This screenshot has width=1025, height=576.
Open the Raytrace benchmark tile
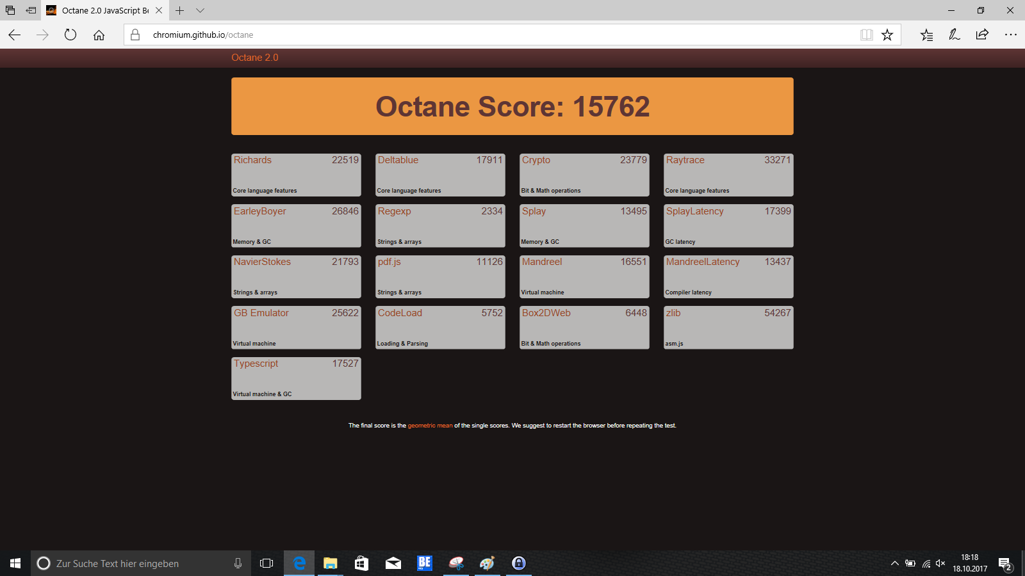click(728, 175)
